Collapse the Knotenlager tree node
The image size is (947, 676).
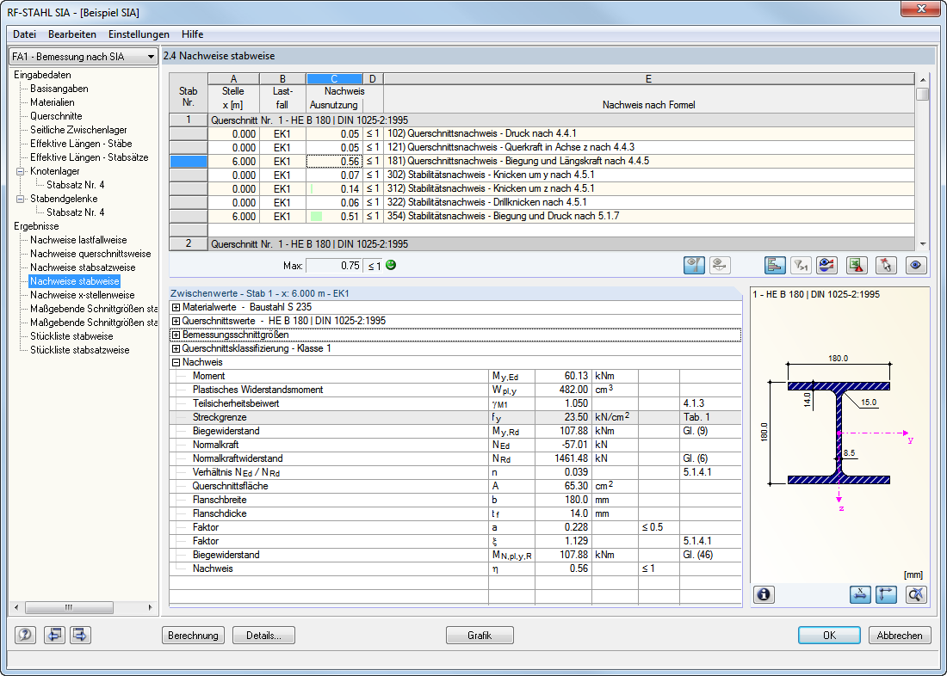(21, 171)
